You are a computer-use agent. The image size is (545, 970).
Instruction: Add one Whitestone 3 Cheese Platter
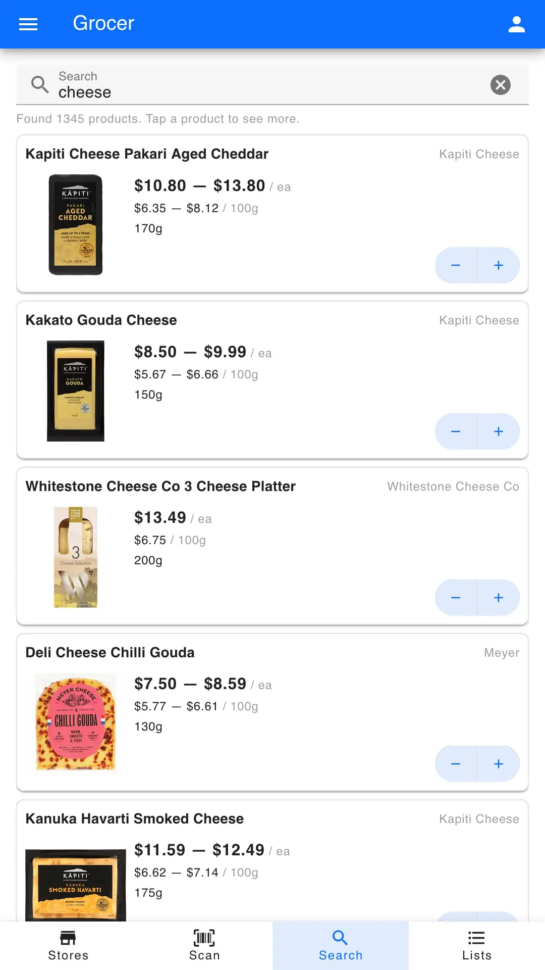[x=499, y=598]
